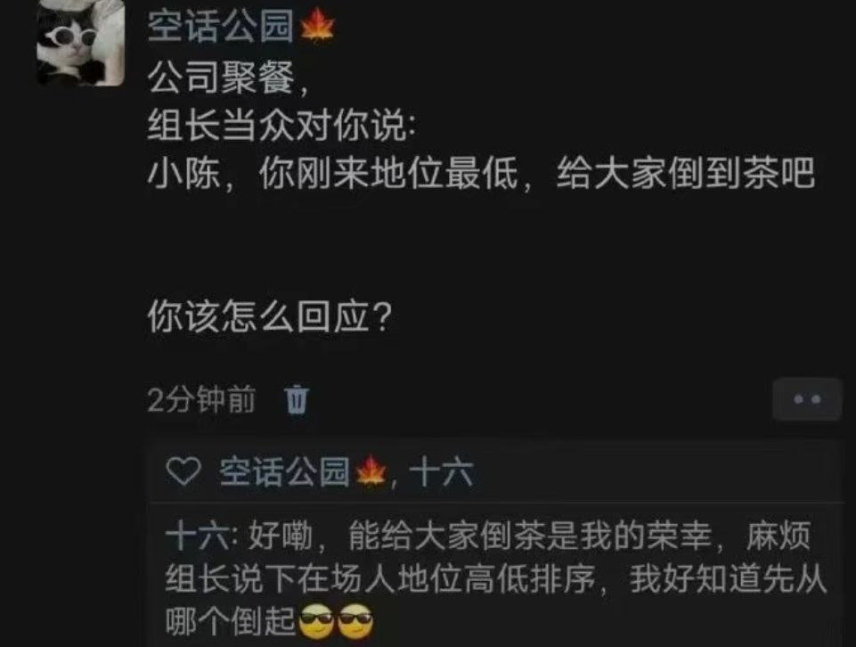Click the comment's last line '哪个倒起'
Image resolution: width=856 pixels, height=647 pixels.
point(231,621)
